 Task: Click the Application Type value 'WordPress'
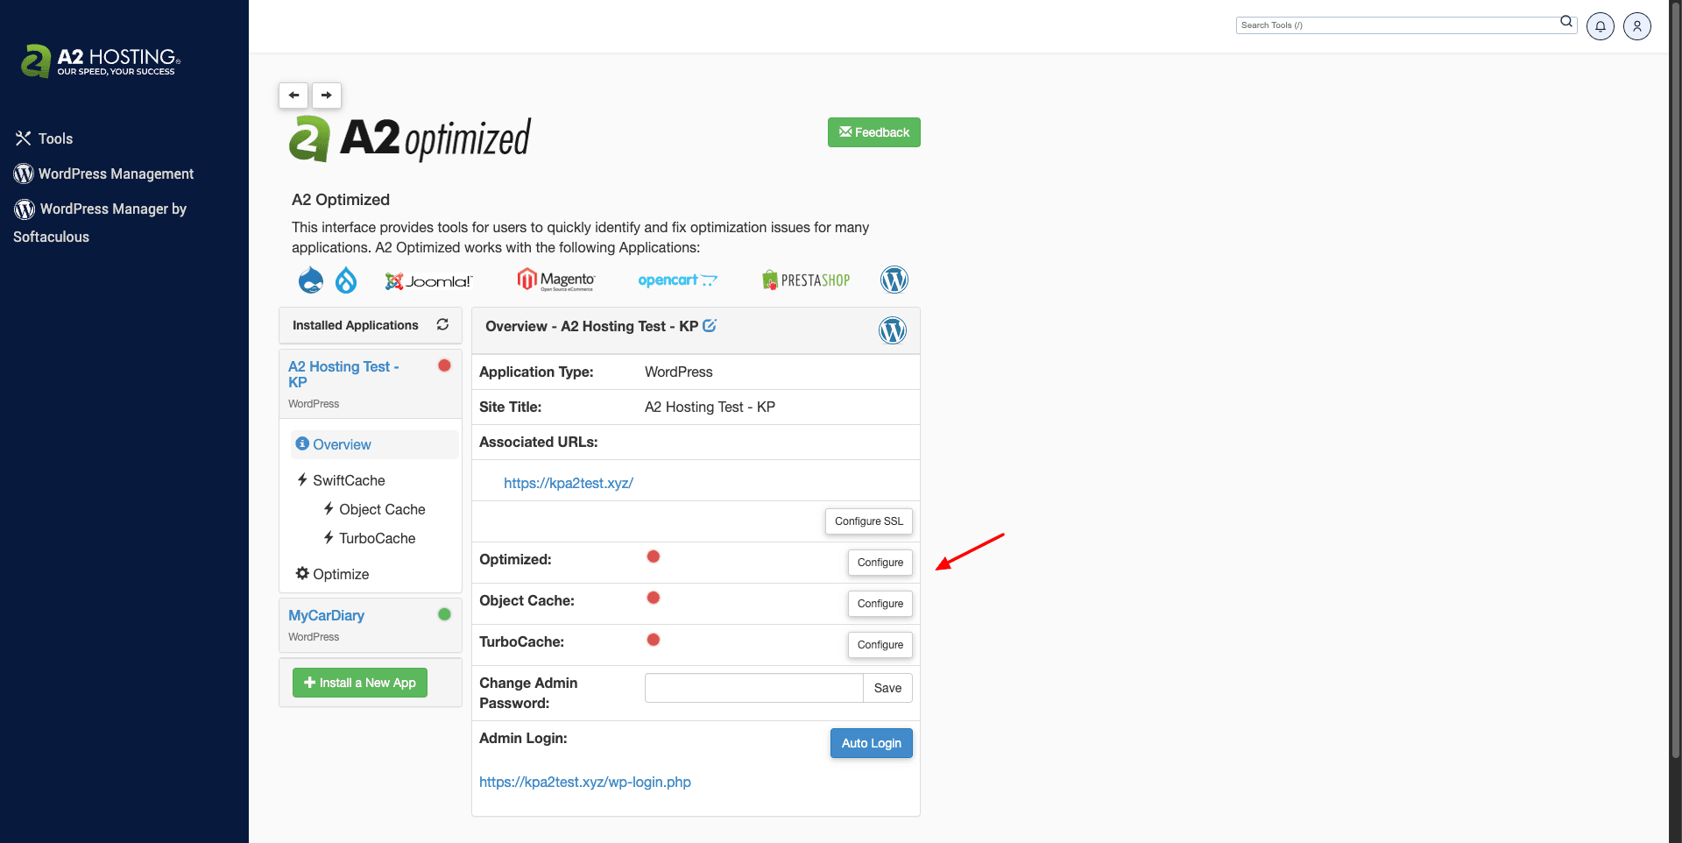679,372
